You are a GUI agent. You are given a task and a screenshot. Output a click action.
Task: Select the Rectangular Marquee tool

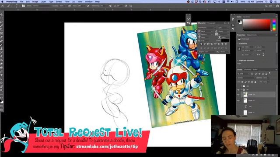click(1, 18)
